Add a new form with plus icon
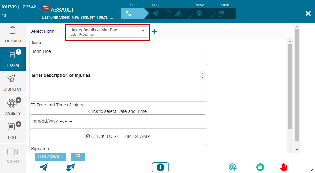The height and width of the screenshot is (173, 315). pos(154,32)
